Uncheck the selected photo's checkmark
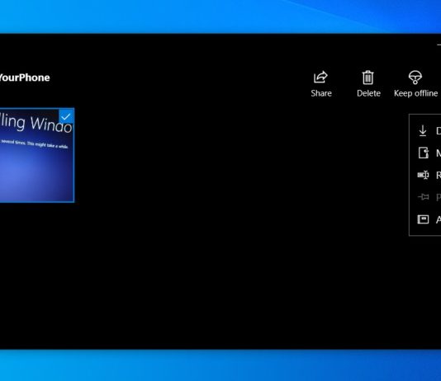Image resolution: width=441 pixels, height=381 pixels. [x=66, y=116]
